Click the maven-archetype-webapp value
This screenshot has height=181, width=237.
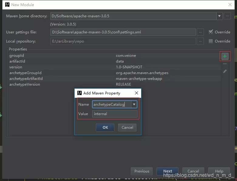tap(139, 79)
